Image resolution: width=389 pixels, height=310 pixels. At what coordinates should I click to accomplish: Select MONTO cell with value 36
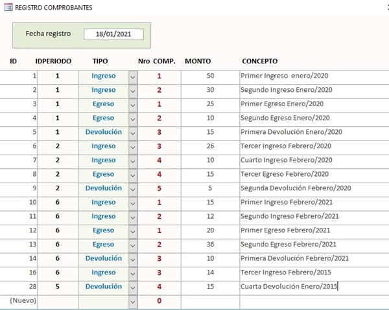209,245
